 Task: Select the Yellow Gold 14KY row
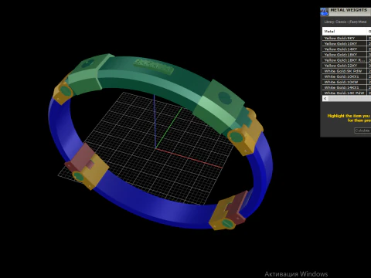(346, 49)
